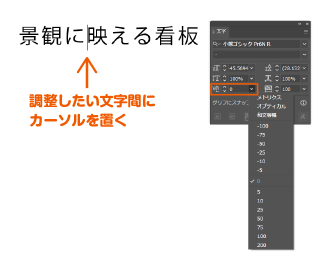This screenshot has width=325, height=260.
Task: Toggle the A glyph snap icon at right
Action: 303,116
